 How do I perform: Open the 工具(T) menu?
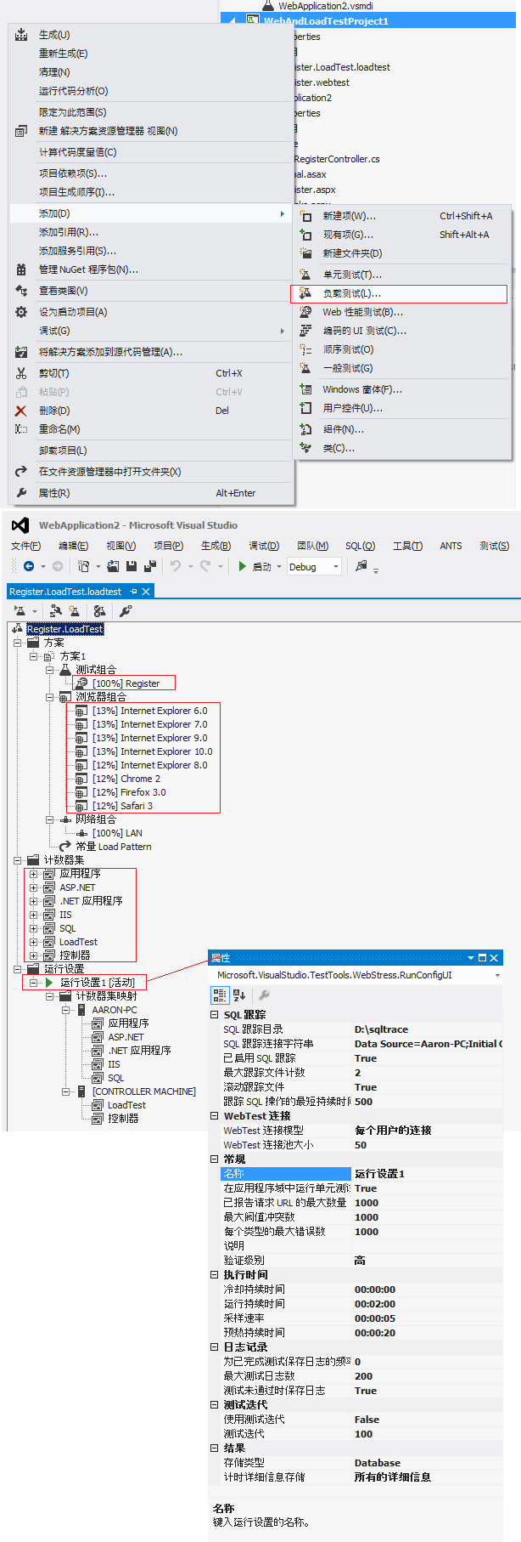click(x=407, y=546)
